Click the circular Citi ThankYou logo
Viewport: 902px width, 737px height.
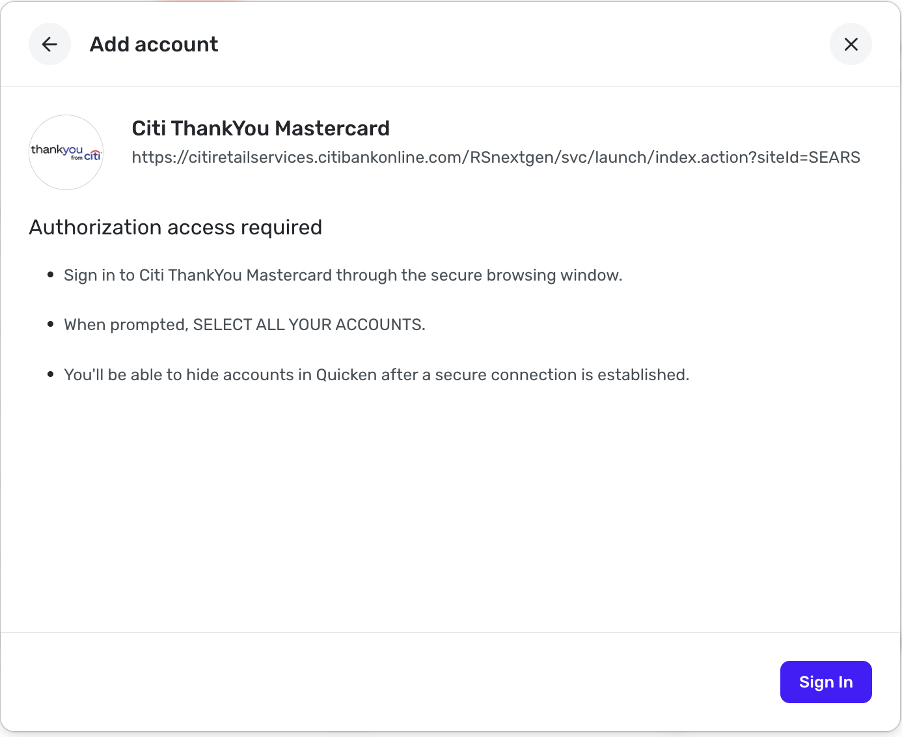[x=66, y=152]
